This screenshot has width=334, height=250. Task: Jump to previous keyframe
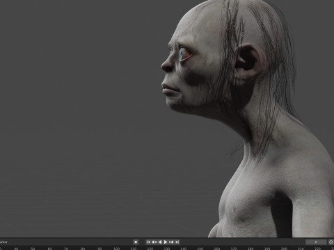pos(154,242)
